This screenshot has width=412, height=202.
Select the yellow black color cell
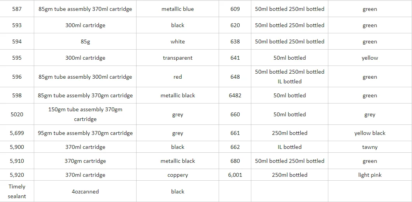click(370, 133)
